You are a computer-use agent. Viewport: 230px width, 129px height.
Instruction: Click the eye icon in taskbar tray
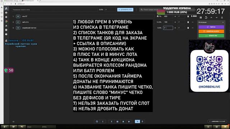tap(217, 127)
